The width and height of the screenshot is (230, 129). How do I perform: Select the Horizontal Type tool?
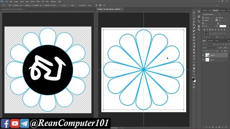click(x=194, y=59)
